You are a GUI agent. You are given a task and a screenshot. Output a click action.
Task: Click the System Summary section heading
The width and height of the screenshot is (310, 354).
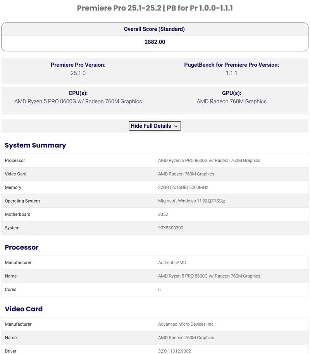point(35,145)
